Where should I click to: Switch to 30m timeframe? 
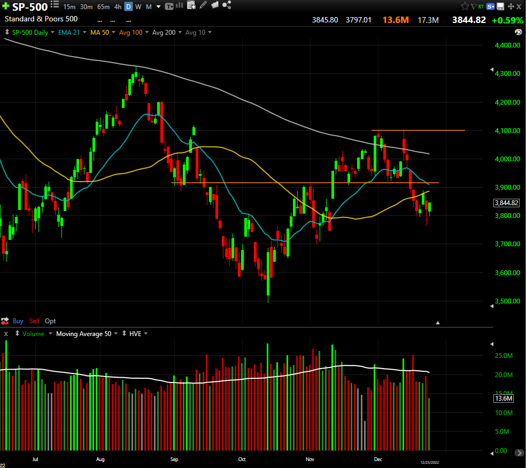tap(86, 7)
